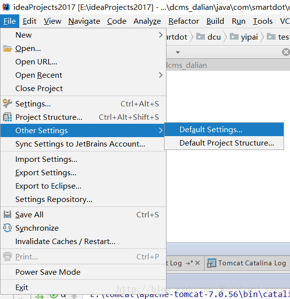This screenshot has height=299, width=290.
Task: Open the Refactor menu
Action: point(184,21)
